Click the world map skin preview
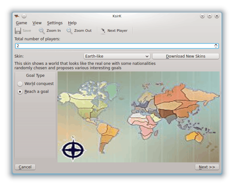Screen dimensions: 234x186 pyautogui.click(x=138, y=117)
